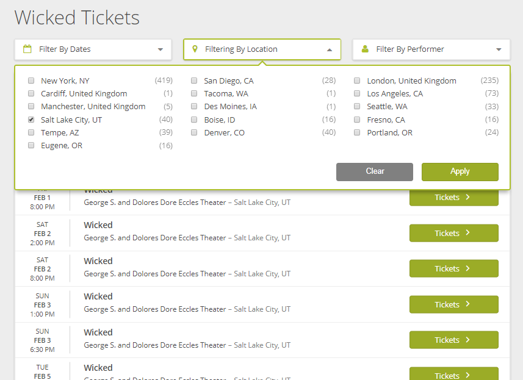Check the Boise, ID checkbox
The image size is (523, 380).
(x=194, y=120)
